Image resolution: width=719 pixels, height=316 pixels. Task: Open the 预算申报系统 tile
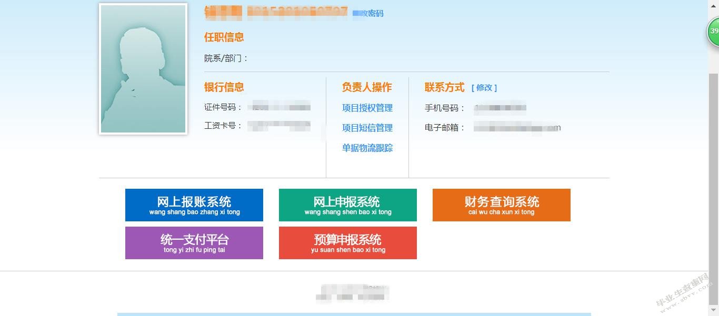point(348,243)
